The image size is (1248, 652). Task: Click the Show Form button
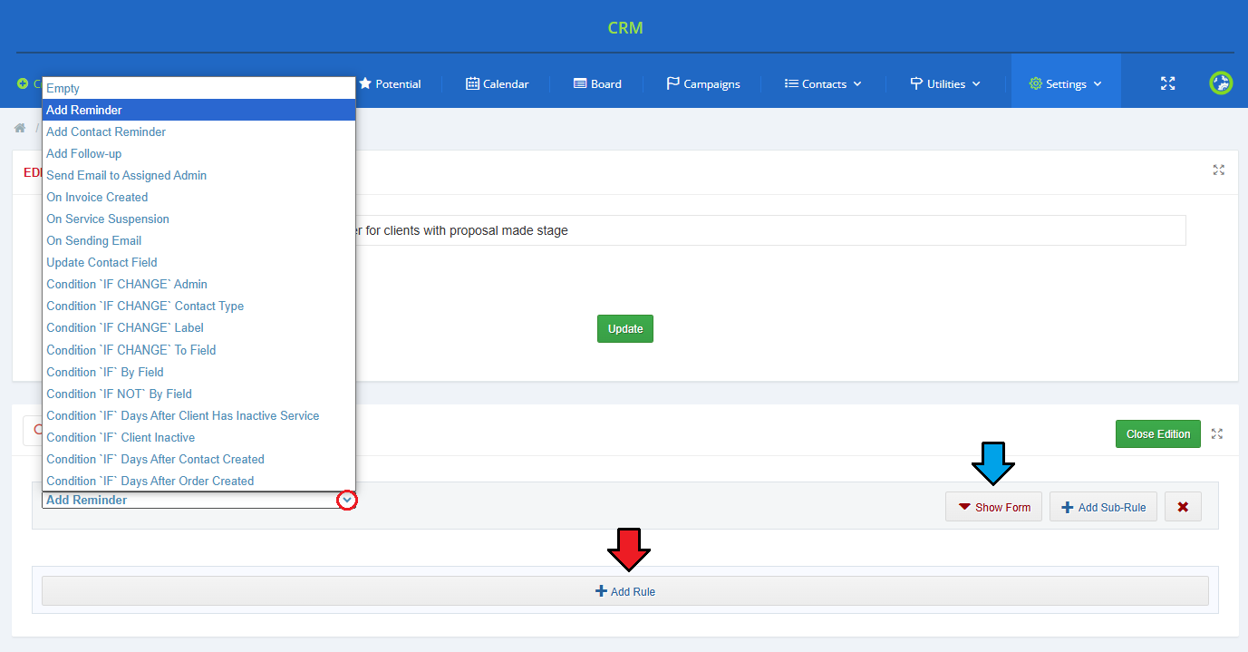[x=993, y=507]
